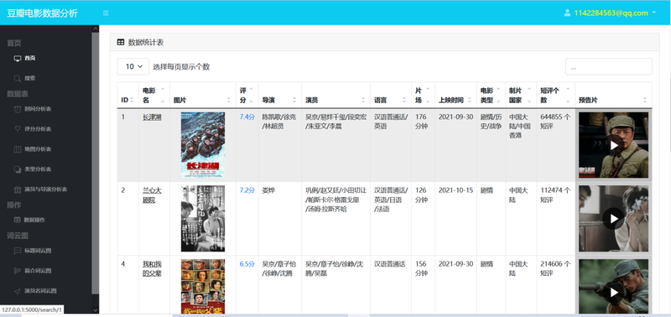Sort by 短评个数 column header
671x317 pixels.
click(555, 95)
